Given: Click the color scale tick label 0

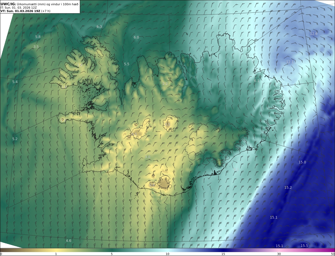Looking at the screenshot, I should coord(1,254).
